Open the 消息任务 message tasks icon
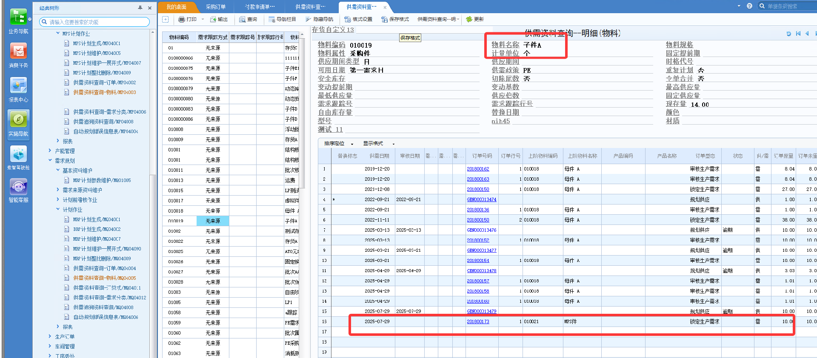This screenshot has height=358, width=817. click(18, 51)
